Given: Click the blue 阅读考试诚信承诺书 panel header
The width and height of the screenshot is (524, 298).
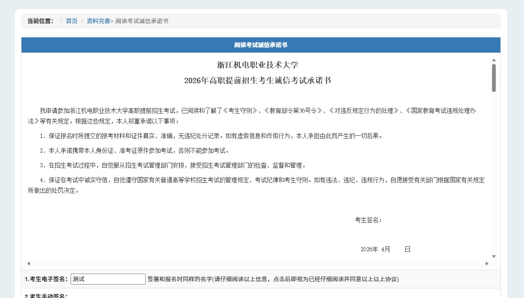Looking at the screenshot, I should pyautogui.click(x=261, y=45).
